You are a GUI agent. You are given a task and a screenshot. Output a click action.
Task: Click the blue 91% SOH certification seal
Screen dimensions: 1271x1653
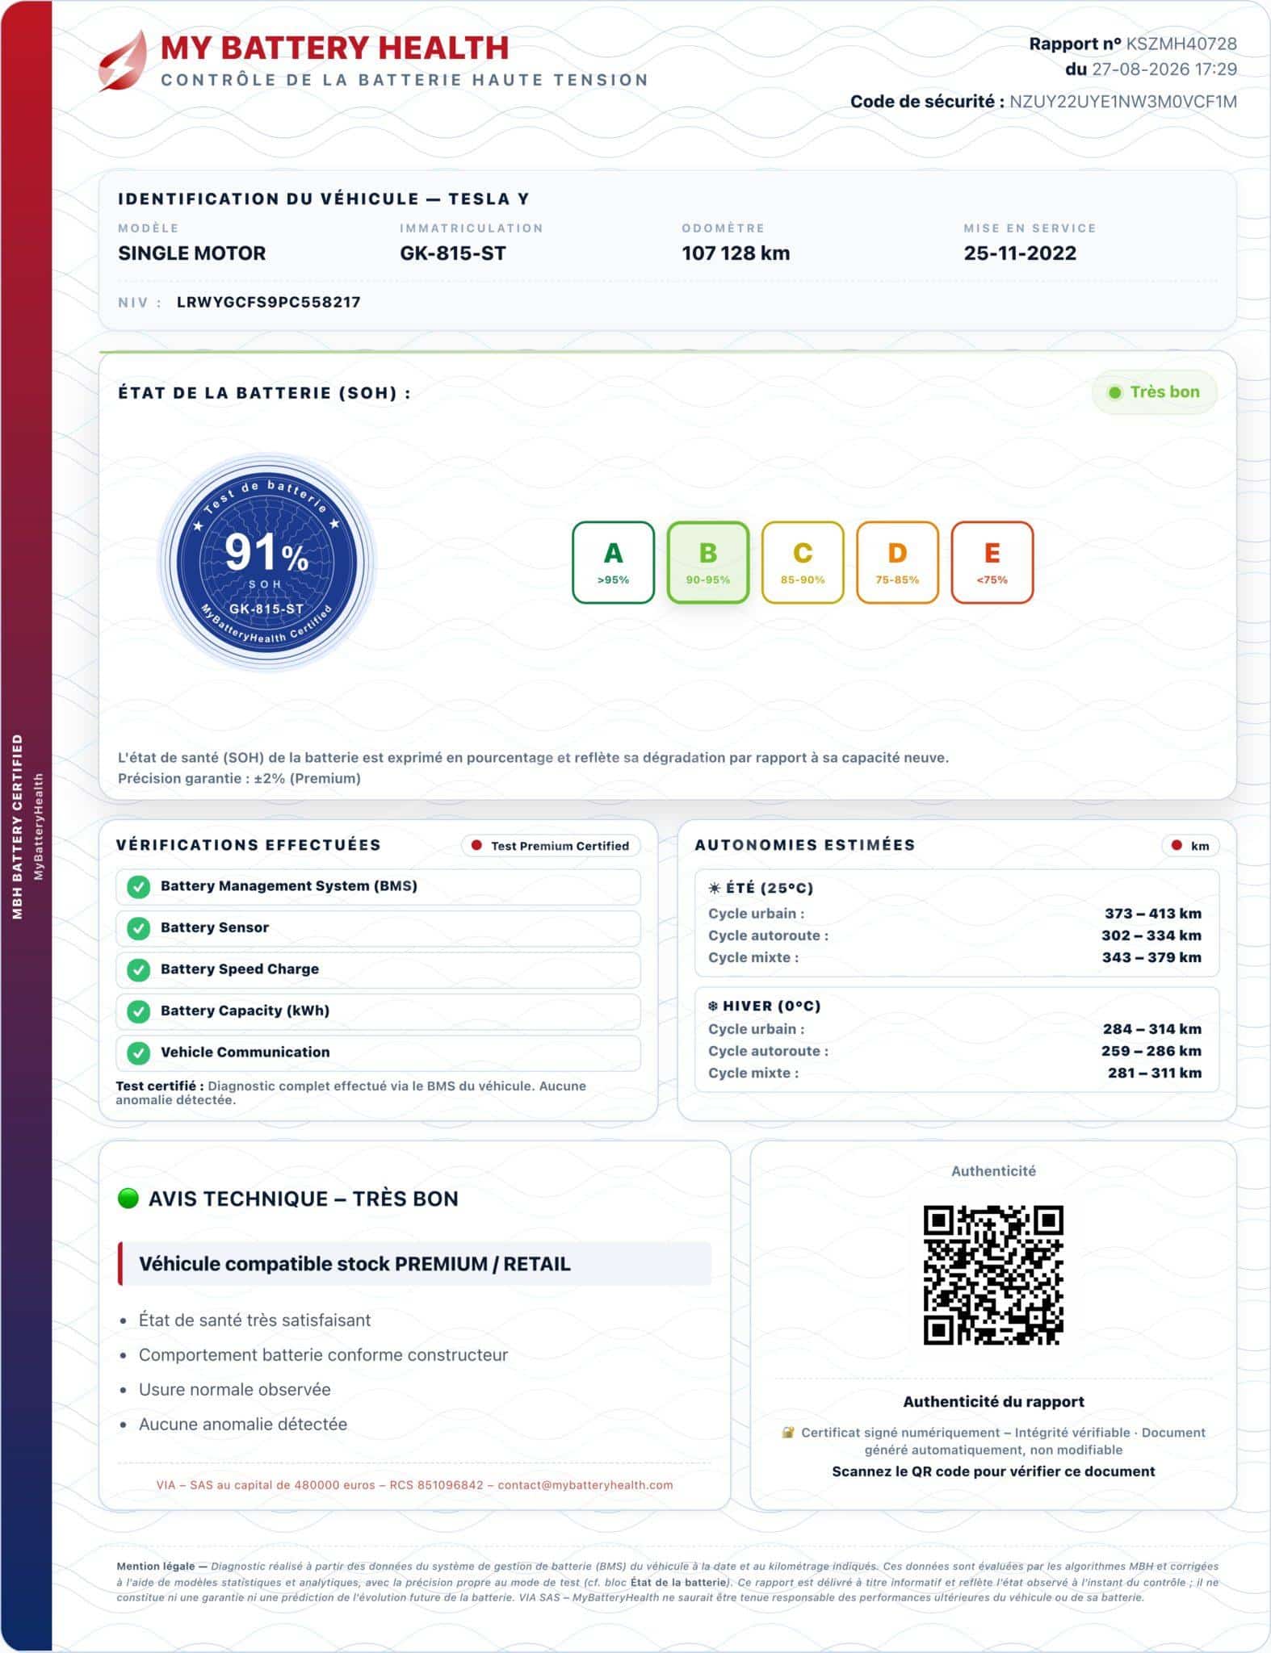[x=266, y=563]
